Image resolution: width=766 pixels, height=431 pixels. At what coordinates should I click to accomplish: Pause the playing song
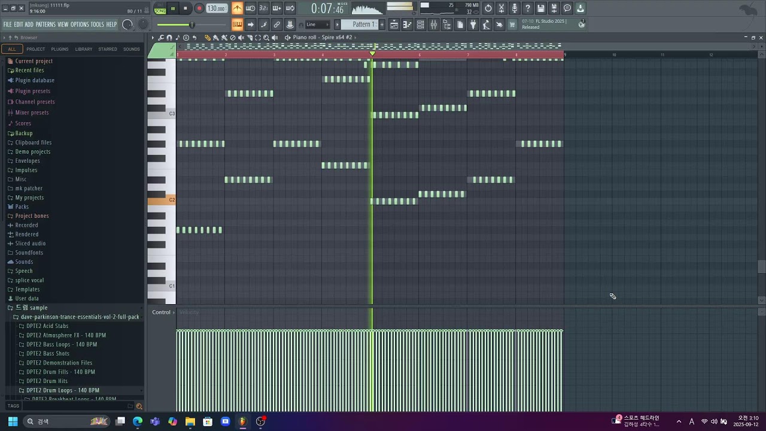173,8
